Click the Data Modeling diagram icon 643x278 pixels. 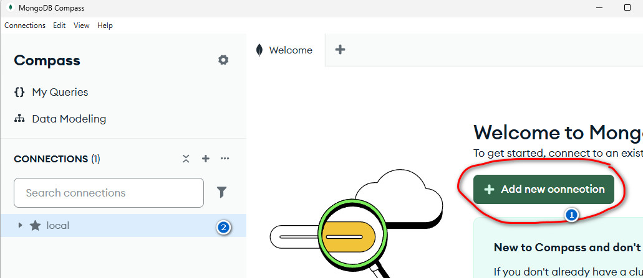(x=19, y=119)
